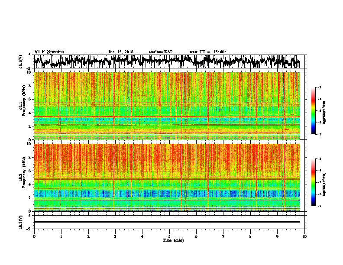Click time axis tick label "4"
Viewport: 343px width, 265px height.
[x=142, y=236]
